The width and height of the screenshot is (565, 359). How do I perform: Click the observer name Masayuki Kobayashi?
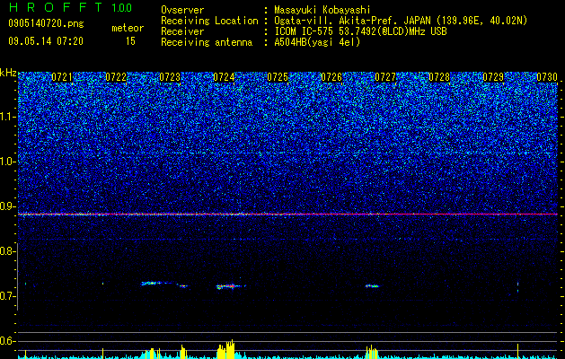(322, 10)
